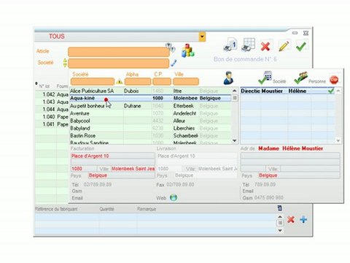Click company list scroll down arrow
Image resolution: width=350 pixels, height=263 pixels.
click(x=235, y=140)
